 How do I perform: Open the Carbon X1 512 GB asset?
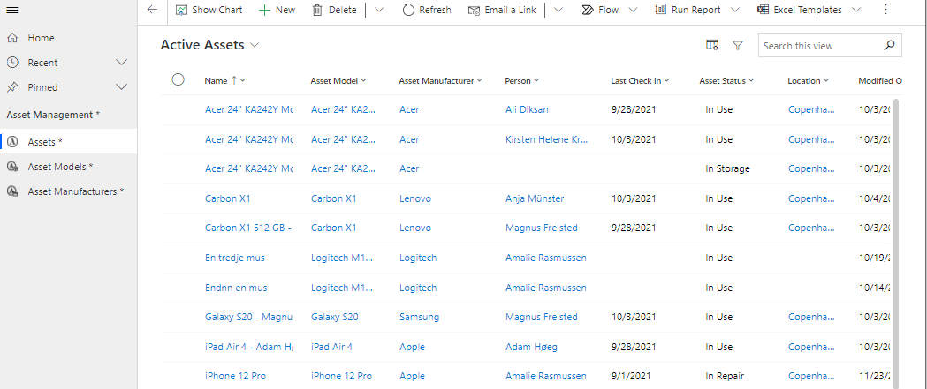tap(247, 228)
